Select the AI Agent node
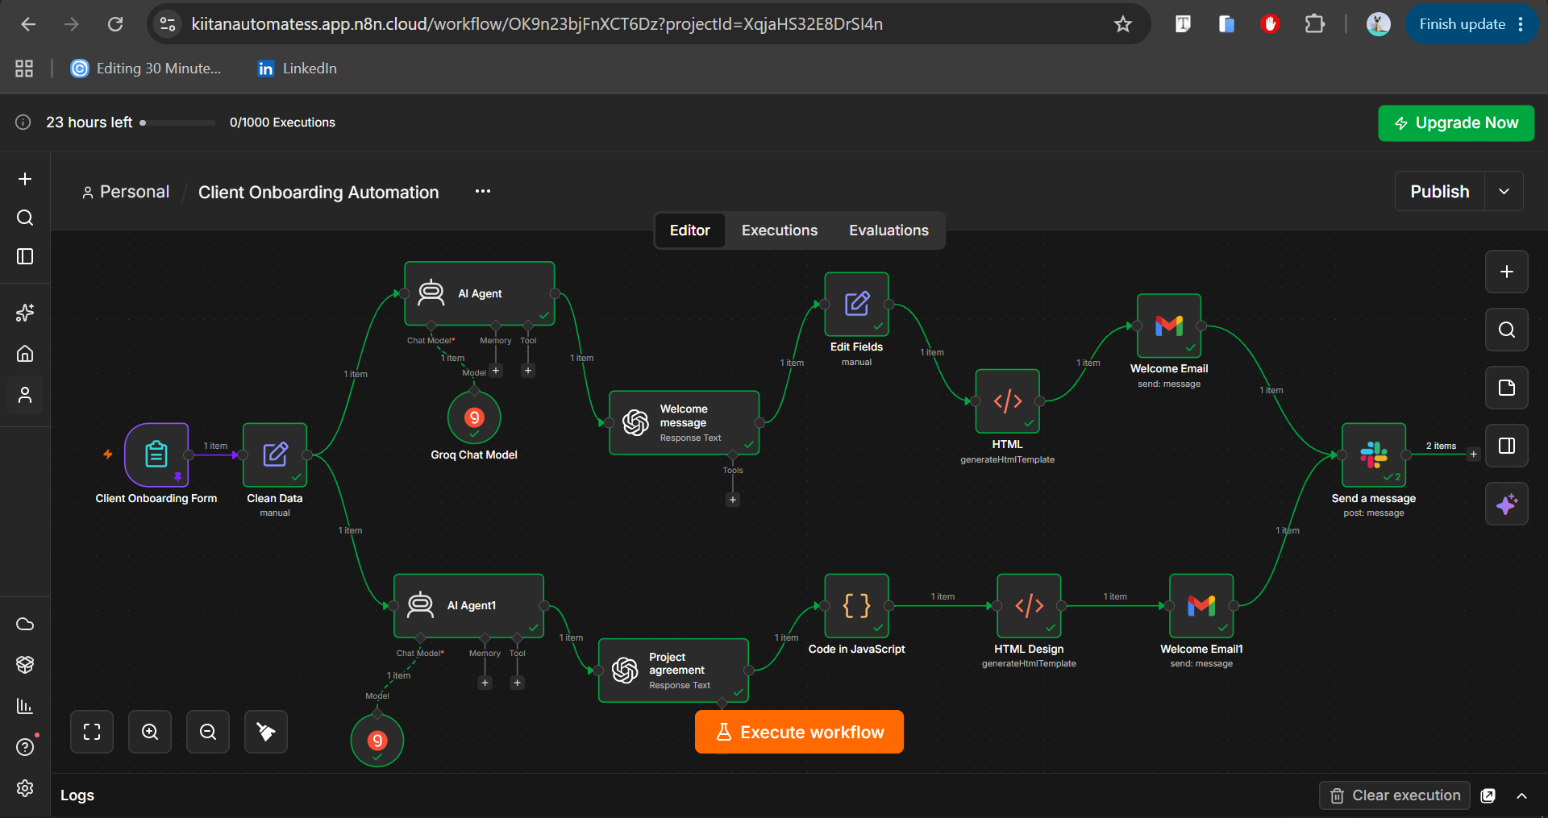The image size is (1548, 818). 480,293
